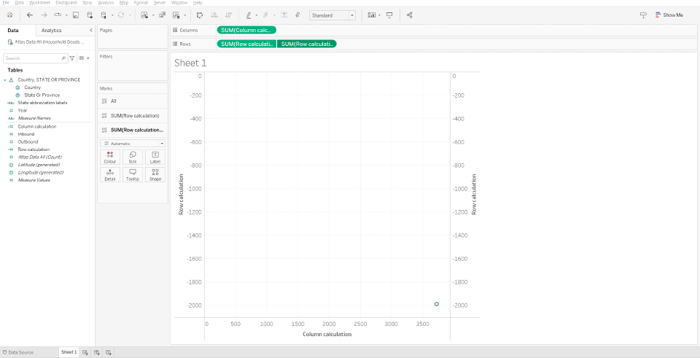Open the Pause Auto Updates dropdown arrow
700x358 pixels.
pos(112,15)
